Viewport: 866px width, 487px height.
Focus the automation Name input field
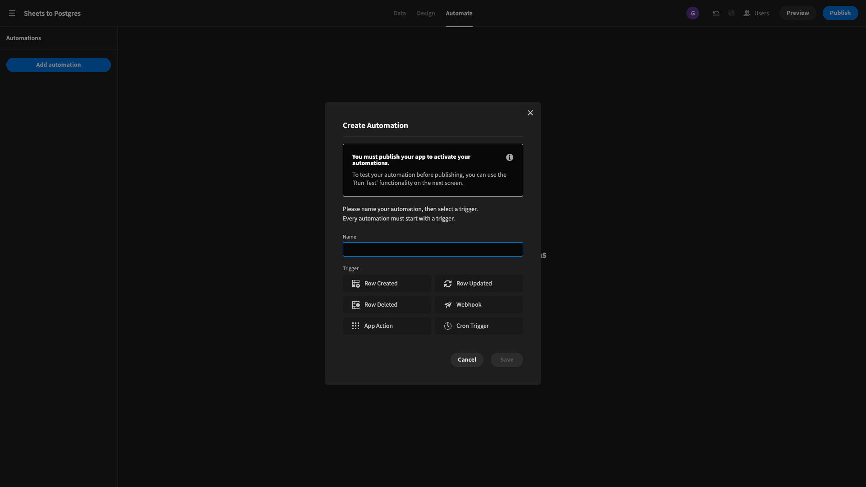[x=433, y=249]
